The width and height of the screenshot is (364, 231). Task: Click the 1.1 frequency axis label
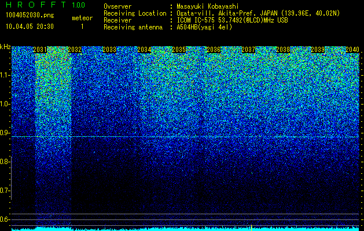coord(5,75)
